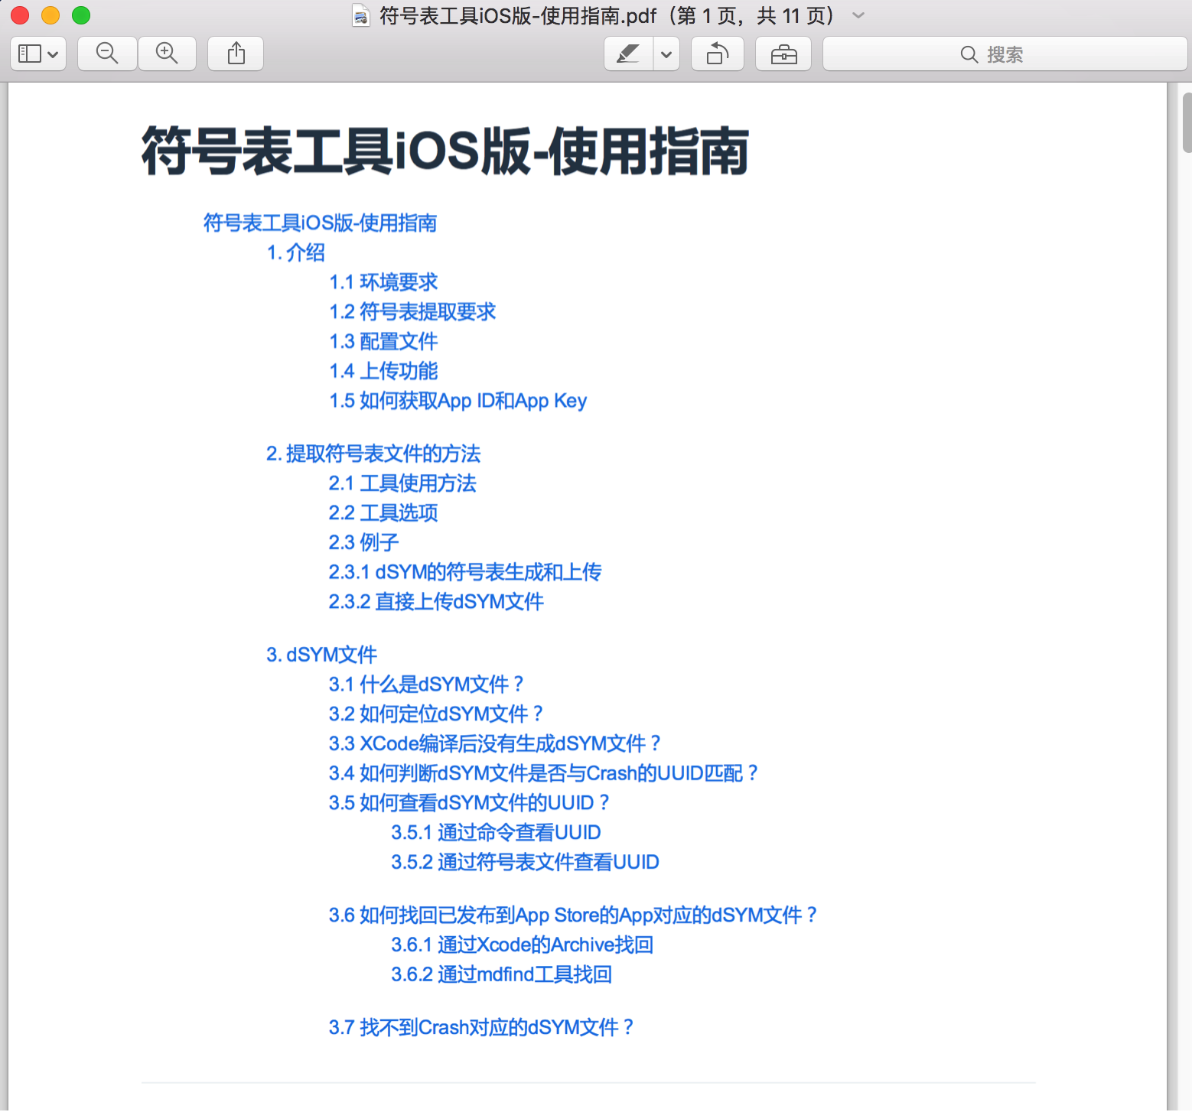Click the vertical scrollbar thumb
Image resolution: width=1192 pixels, height=1112 pixels.
pos(1187,122)
